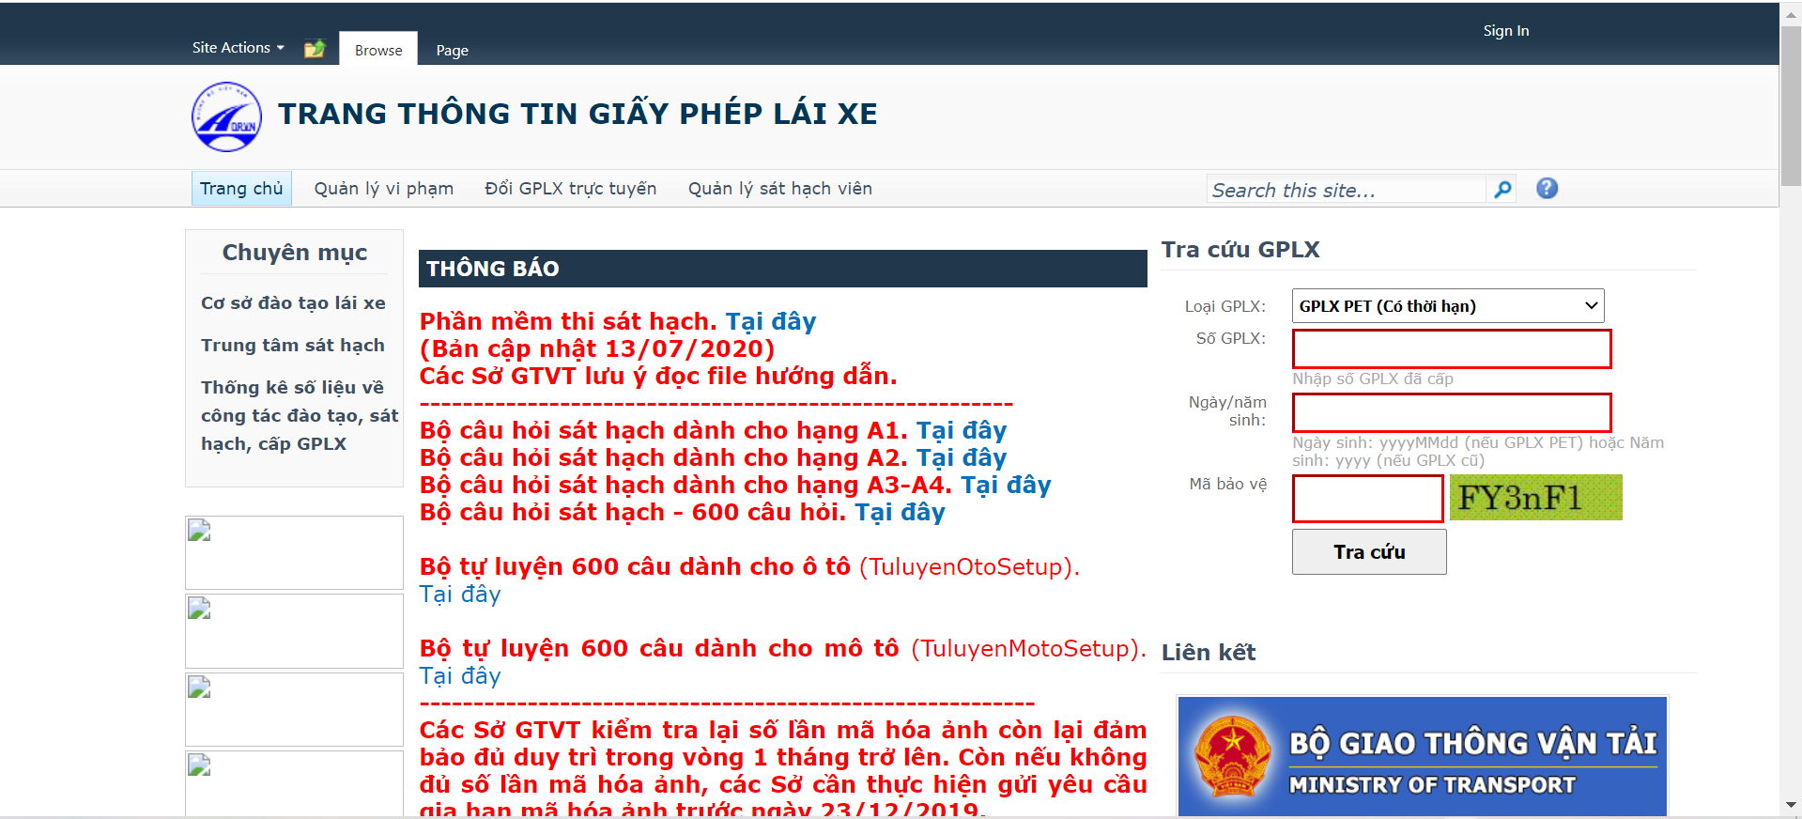Open Thống kê số liệu về công tác link
The width and height of the screenshot is (1802, 819).
pos(300,416)
